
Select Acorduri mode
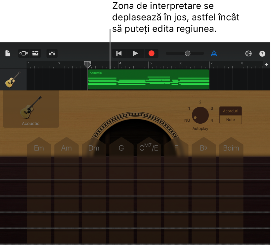tap(230, 111)
